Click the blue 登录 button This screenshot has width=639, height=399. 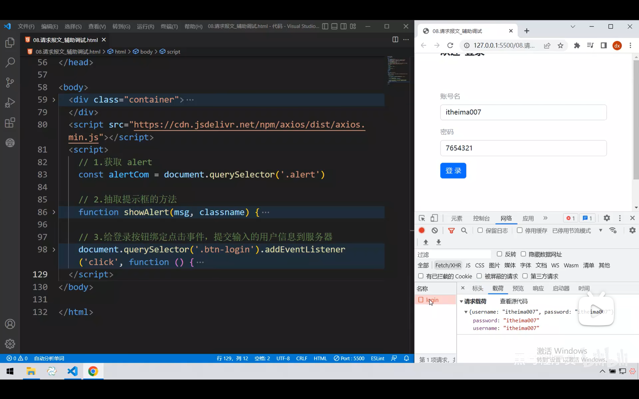pos(453,171)
